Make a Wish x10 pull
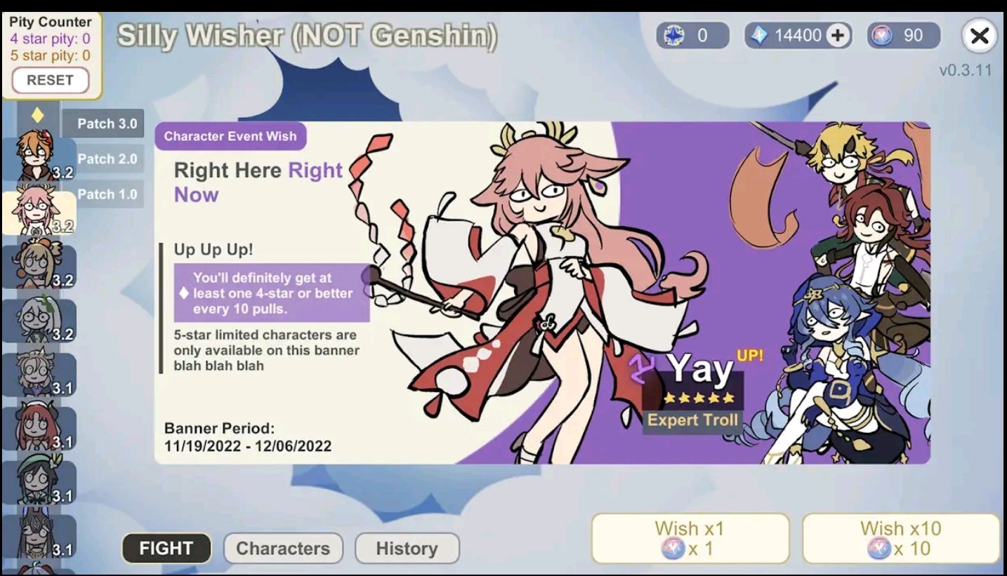 pyautogui.click(x=901, y=538)
